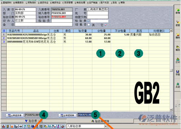This screenshot has height=129, width=181.
Task: Open the help question mark toolbar icon
Action: (x=25, y=126)
